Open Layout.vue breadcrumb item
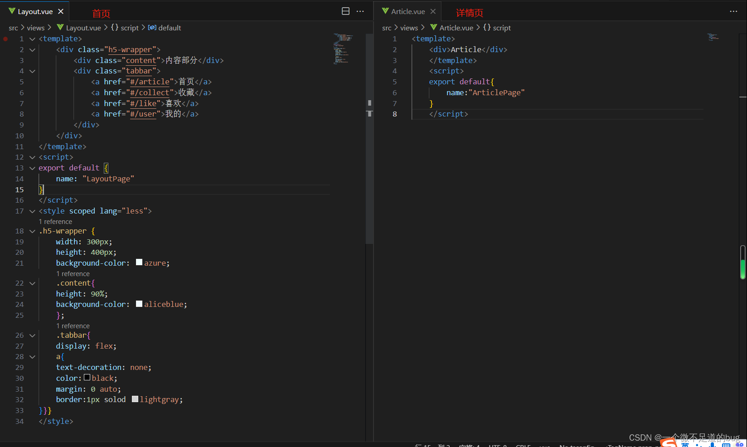Image resolution: width=747 pixels, height=447 pixels. 83,28
